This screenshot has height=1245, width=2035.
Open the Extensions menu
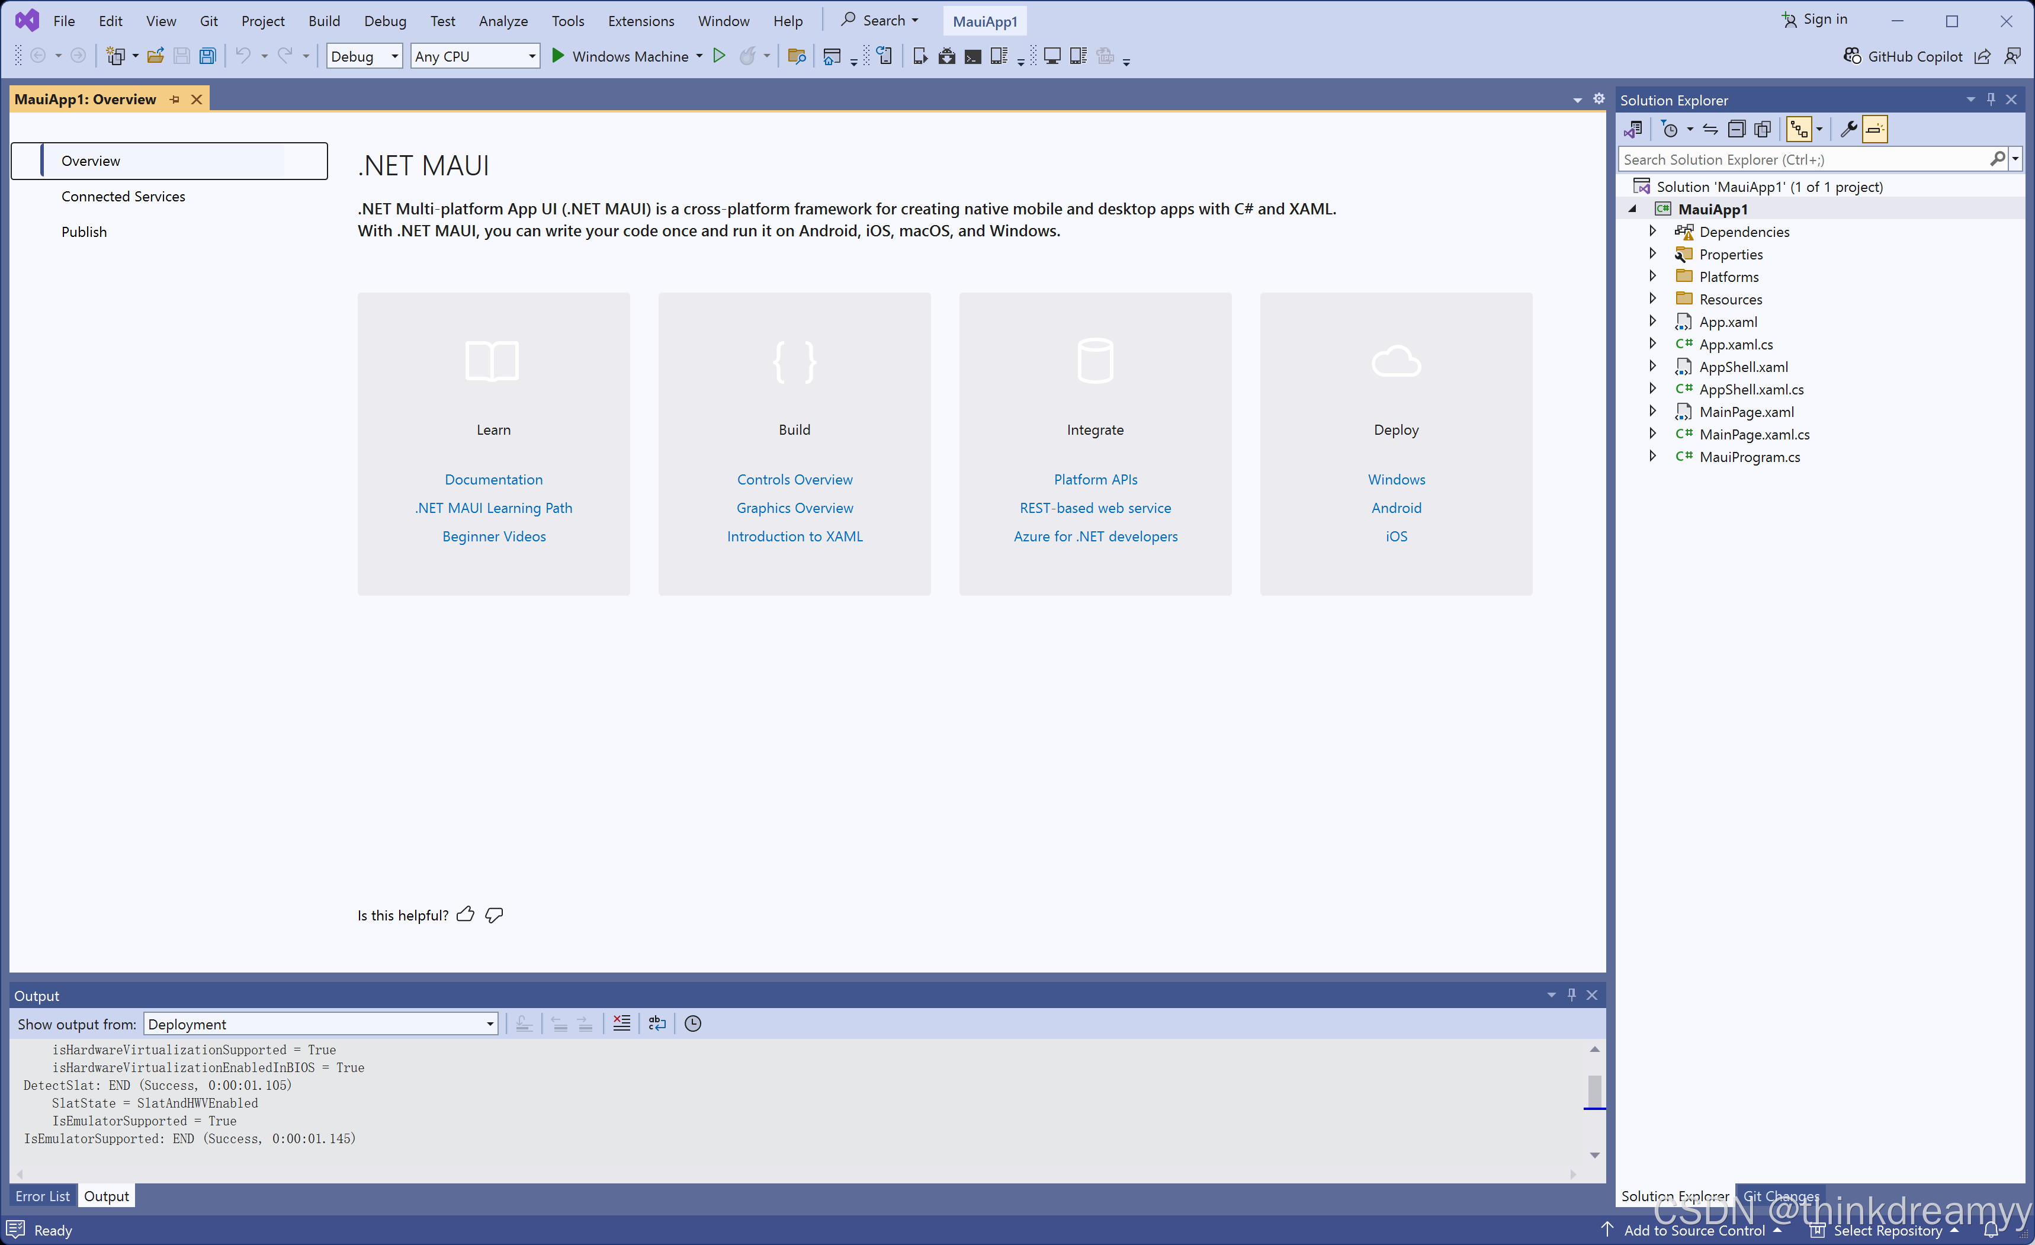(x=641, y=21)
